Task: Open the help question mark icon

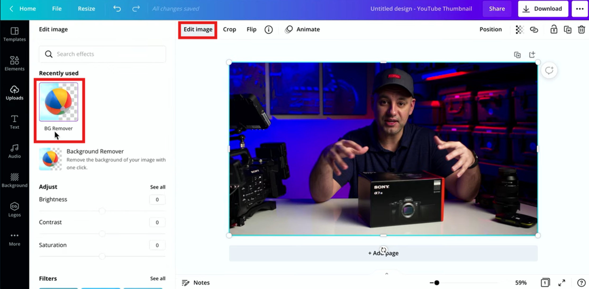Action: pyautogui.click(x=581, y=283)
